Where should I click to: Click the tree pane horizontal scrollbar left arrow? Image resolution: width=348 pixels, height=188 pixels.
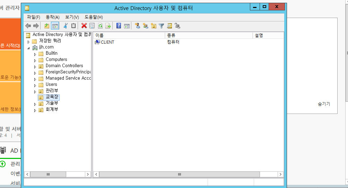[x=27, y=174]
